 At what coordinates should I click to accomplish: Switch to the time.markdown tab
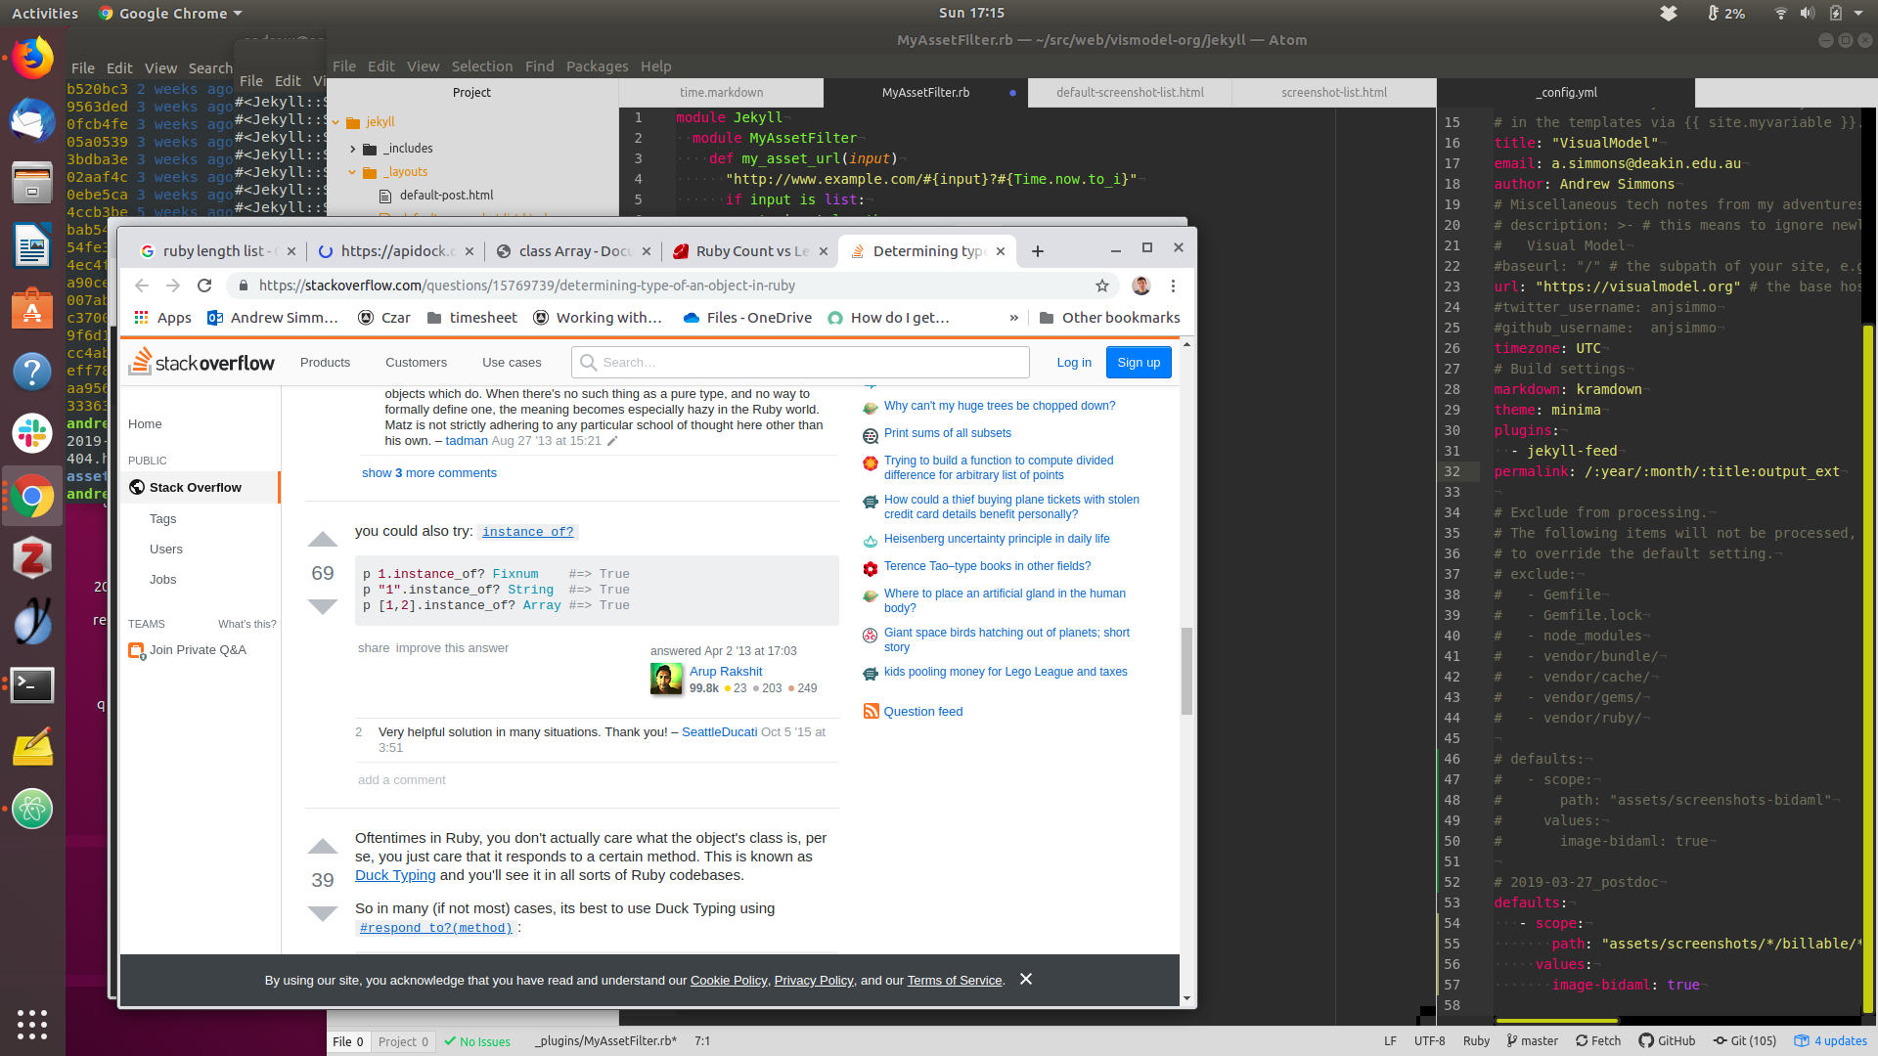pyautogui.click(x=721, y=92)
